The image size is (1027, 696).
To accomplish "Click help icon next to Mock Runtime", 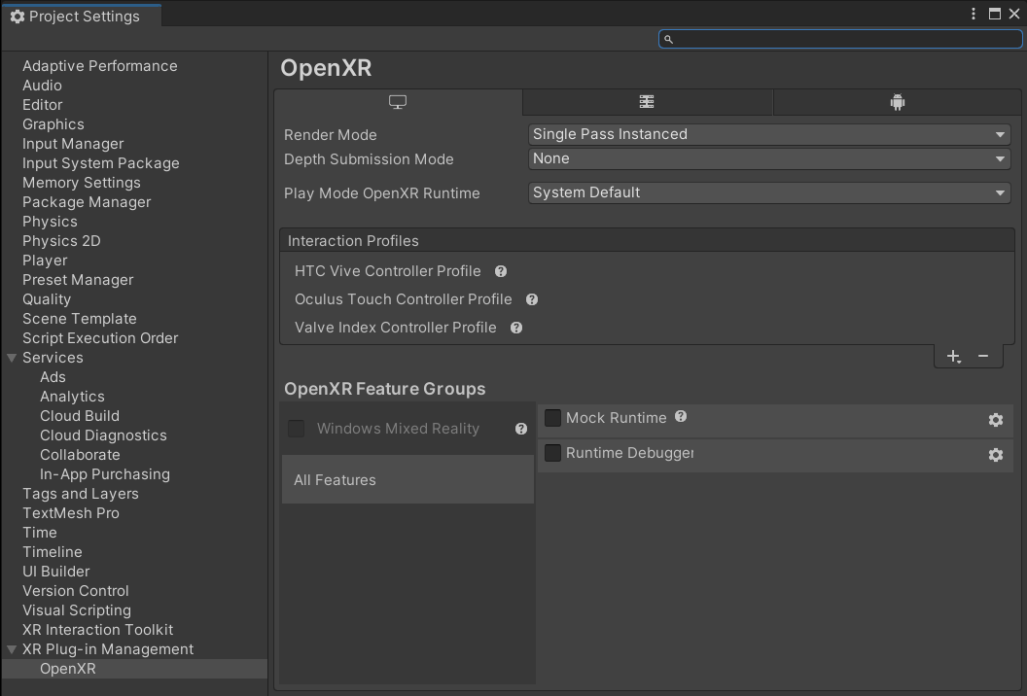I will (681, 417).
